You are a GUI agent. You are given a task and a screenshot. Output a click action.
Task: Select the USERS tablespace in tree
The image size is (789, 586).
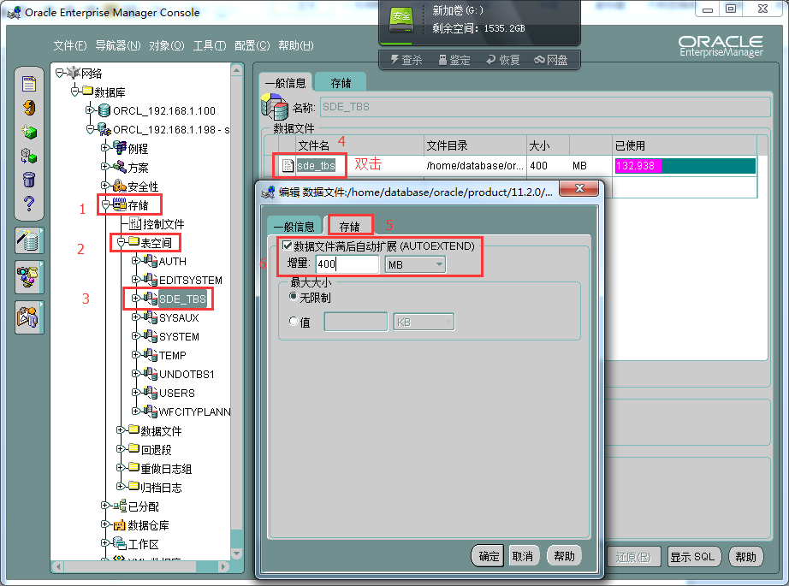pyautogui.click(x=176, y=393)
